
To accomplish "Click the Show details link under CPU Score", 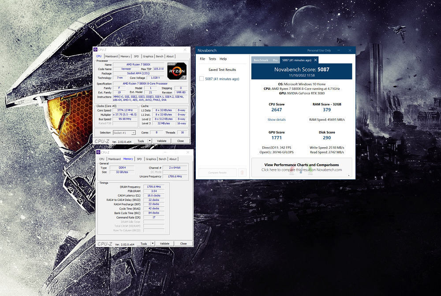I will (277, 120).
